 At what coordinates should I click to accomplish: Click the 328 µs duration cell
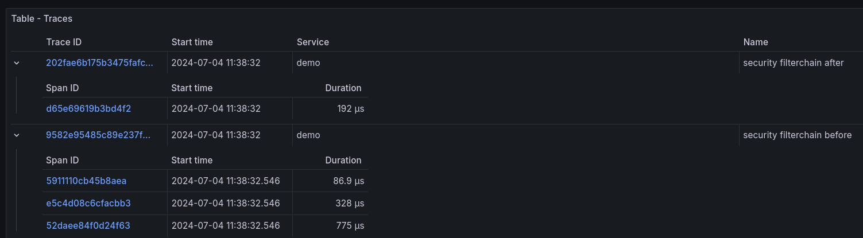click(350, 204)
